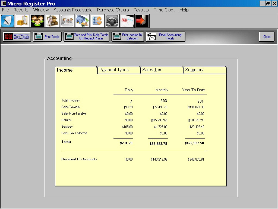Click year-to-date services $22,423.40
This screenshot has height=209, width=278.
(197, 127)
